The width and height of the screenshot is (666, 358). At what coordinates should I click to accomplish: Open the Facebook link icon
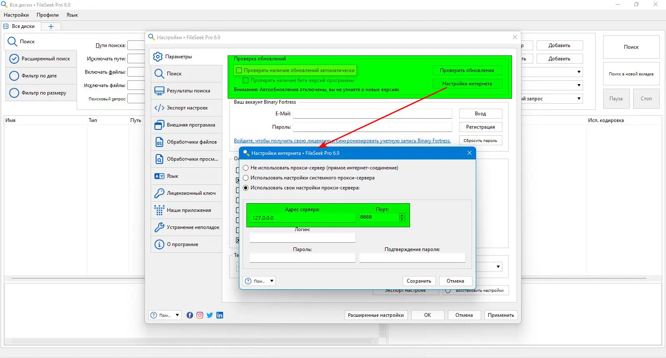(x=190, y=315)
